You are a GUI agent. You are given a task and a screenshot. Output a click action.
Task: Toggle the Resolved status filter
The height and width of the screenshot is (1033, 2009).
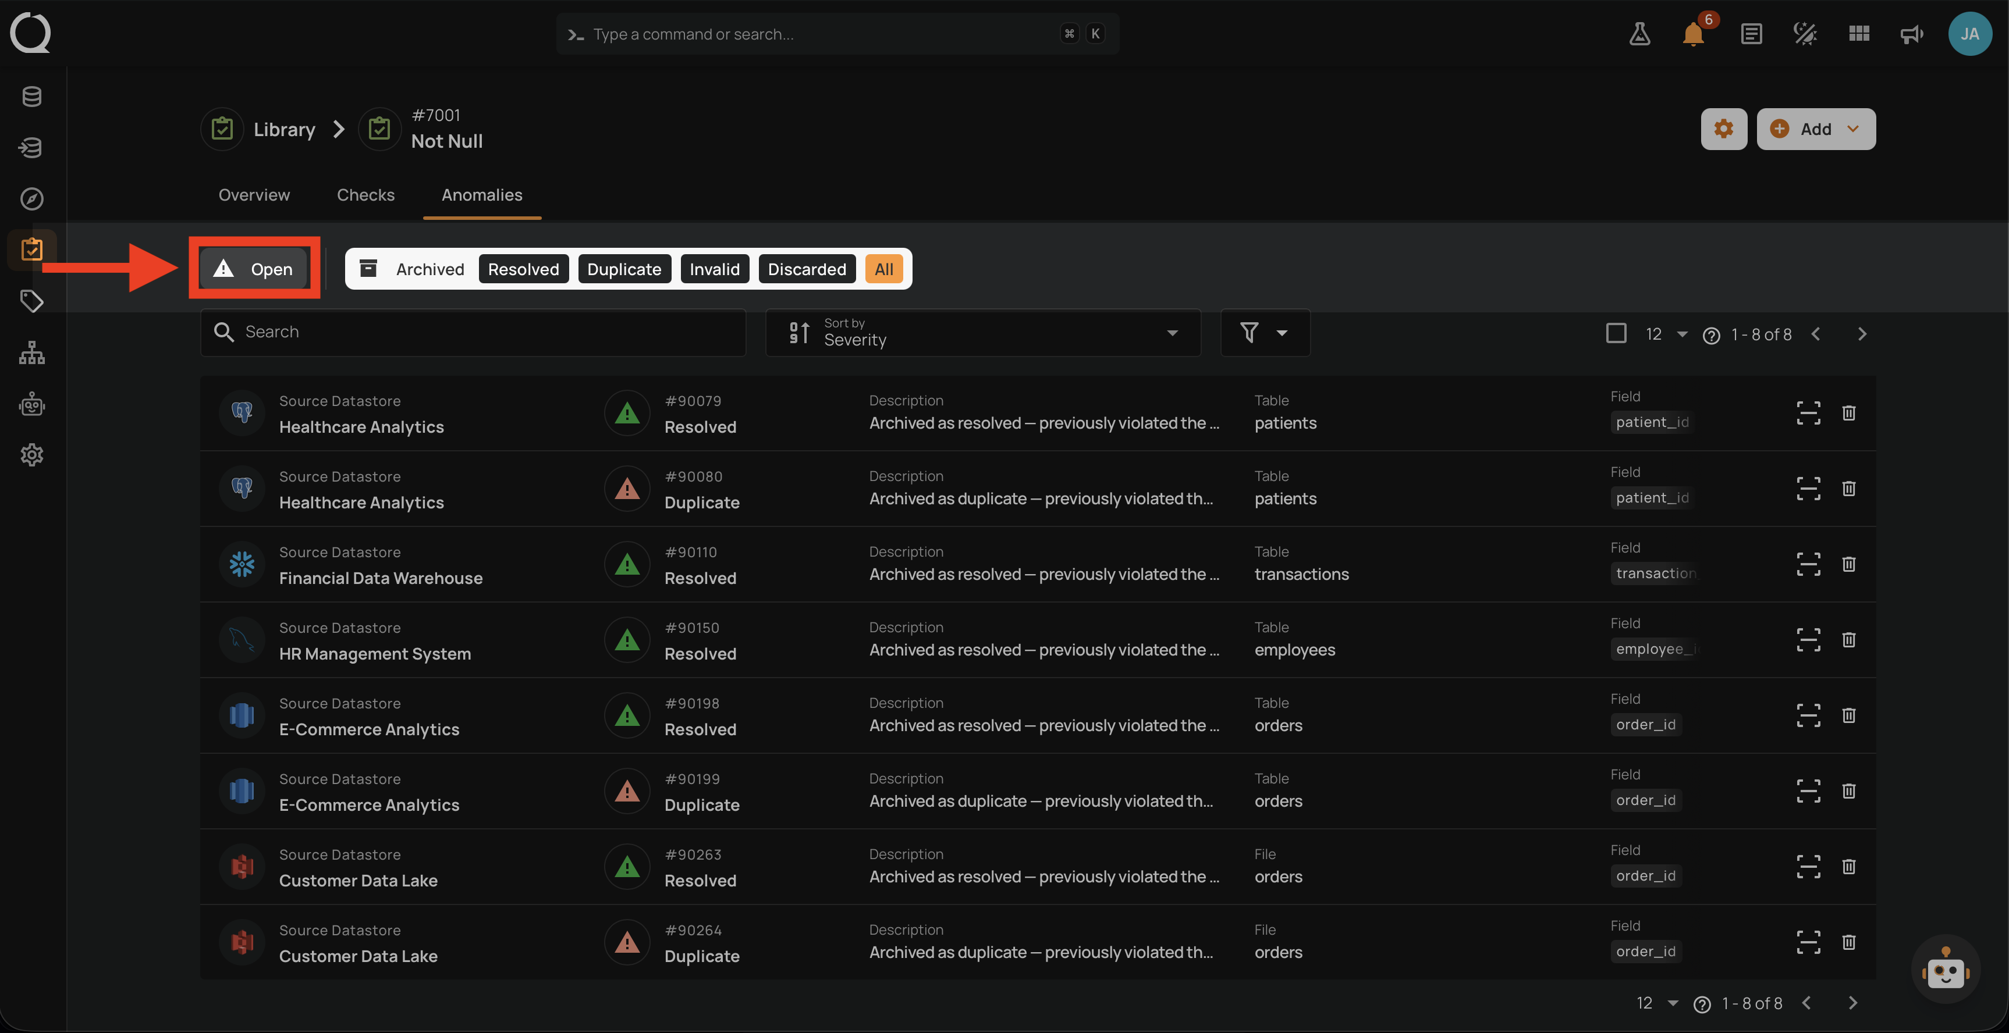coord(523,269)
